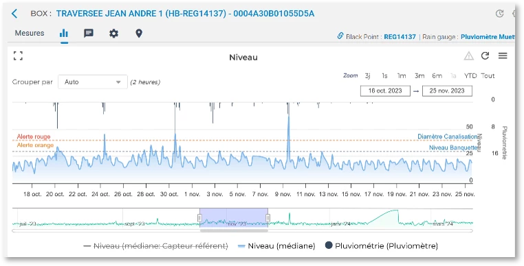Click the start date field 16 oct. 2023
The width and height of the screenshot is (524, 266).
click(385, 90)
